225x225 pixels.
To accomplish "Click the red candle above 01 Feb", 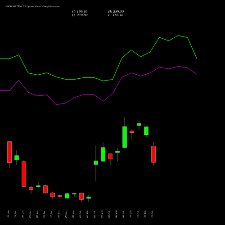I will 81,196.
